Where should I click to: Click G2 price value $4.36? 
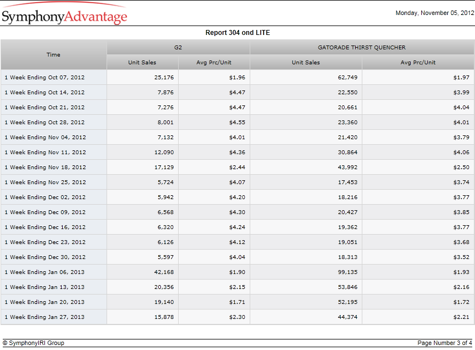point(237,153)
